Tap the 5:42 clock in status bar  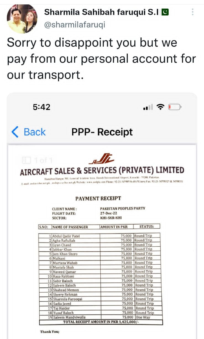pyautogui.click(x=41, y=107)
